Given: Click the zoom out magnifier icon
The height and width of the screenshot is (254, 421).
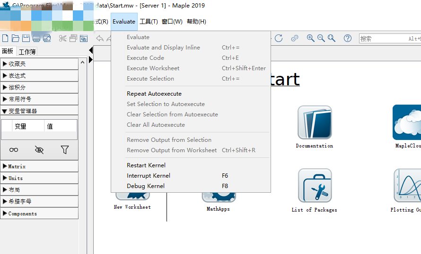Looking at the screenshot, I should click(321, 38).
